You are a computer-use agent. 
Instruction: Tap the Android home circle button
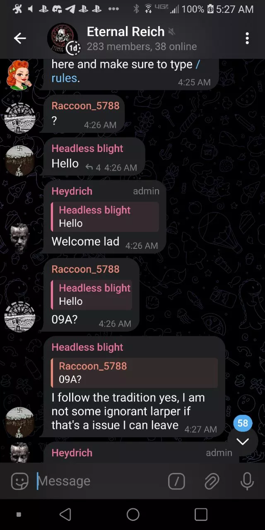[133, 514]
